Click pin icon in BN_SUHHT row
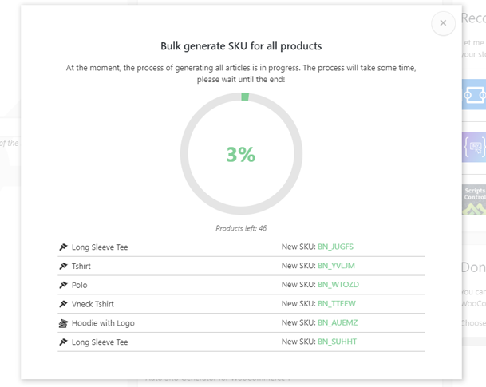 click(63, 342)
